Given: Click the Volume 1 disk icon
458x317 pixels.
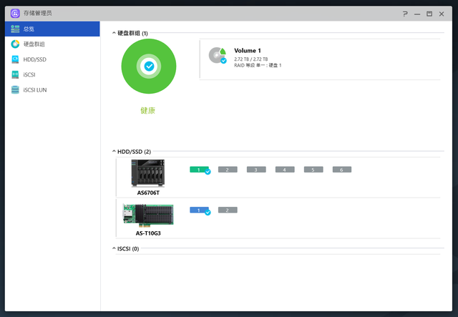Looking at the screenshot, I should 217,56.
